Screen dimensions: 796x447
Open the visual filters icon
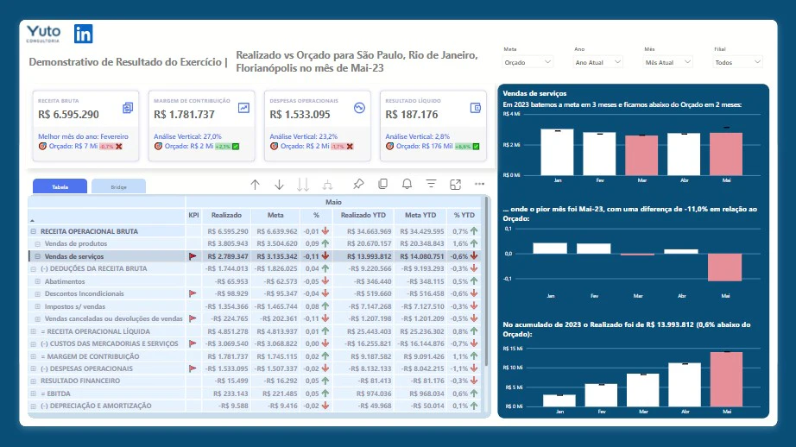(x=431, y=184)
